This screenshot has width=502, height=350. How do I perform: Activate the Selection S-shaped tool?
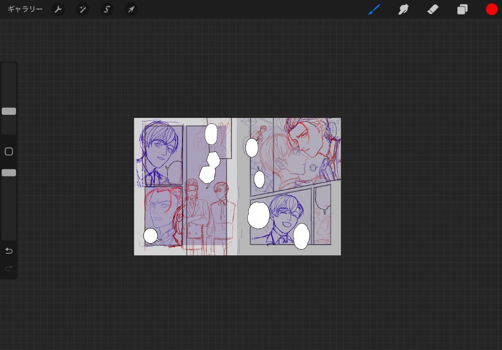pos(107,10)
